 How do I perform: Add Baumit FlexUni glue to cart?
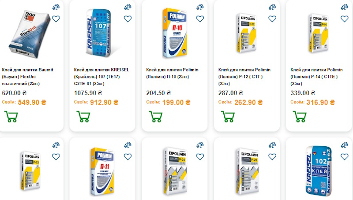pos(11,116)
